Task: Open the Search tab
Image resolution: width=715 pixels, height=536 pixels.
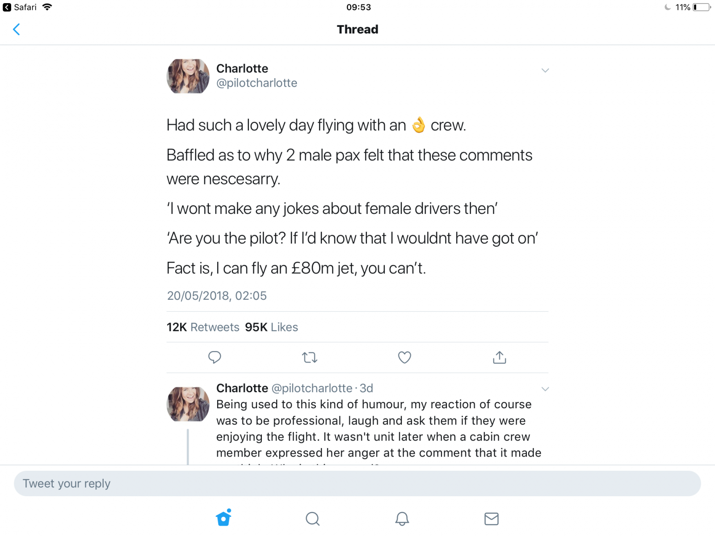Action: 312,519
